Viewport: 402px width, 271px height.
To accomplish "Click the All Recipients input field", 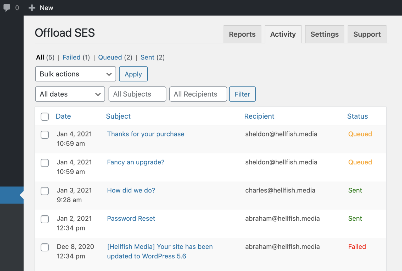I will tap(198, 94).
